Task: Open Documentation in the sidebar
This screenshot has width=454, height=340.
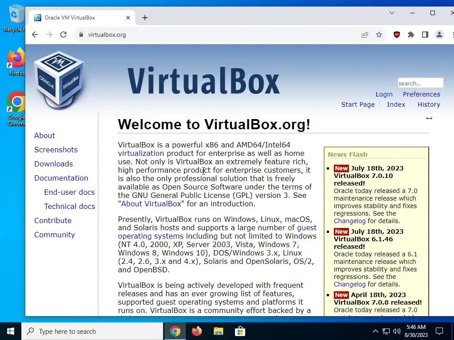Action: 61,178
